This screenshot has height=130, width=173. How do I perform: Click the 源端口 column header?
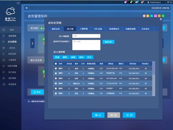pyautogui.click(x=121, y=64)
